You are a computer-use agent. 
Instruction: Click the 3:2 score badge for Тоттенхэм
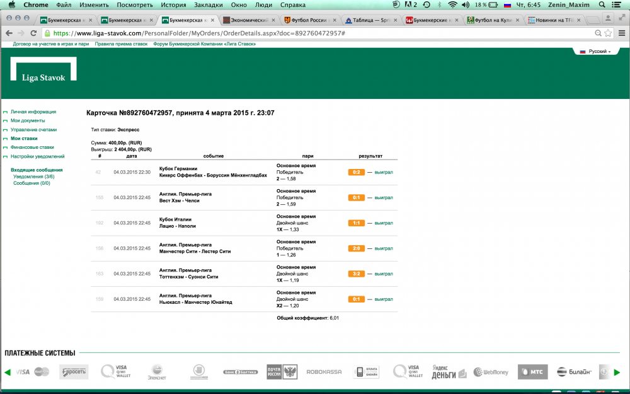click(x=357, y=274)
